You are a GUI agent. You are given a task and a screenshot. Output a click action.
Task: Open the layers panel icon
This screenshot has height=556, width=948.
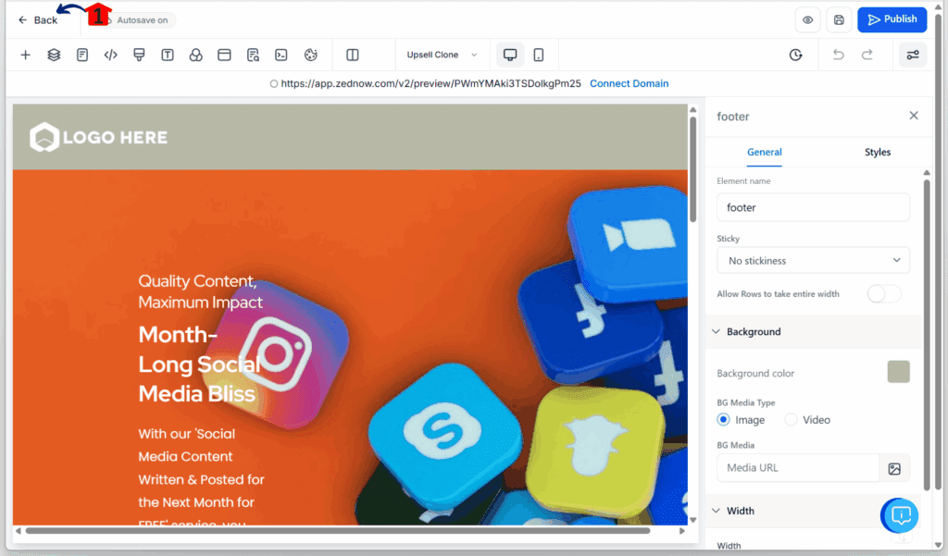[54, 55]
